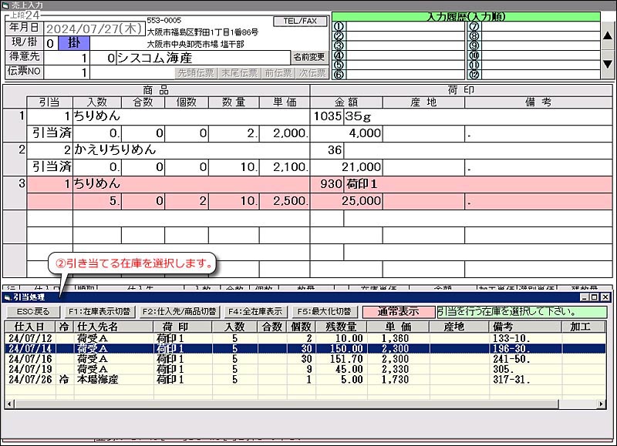Click the ESC:戻る button
This screenshot has width=617, height=446.
[x=32, y=312]
